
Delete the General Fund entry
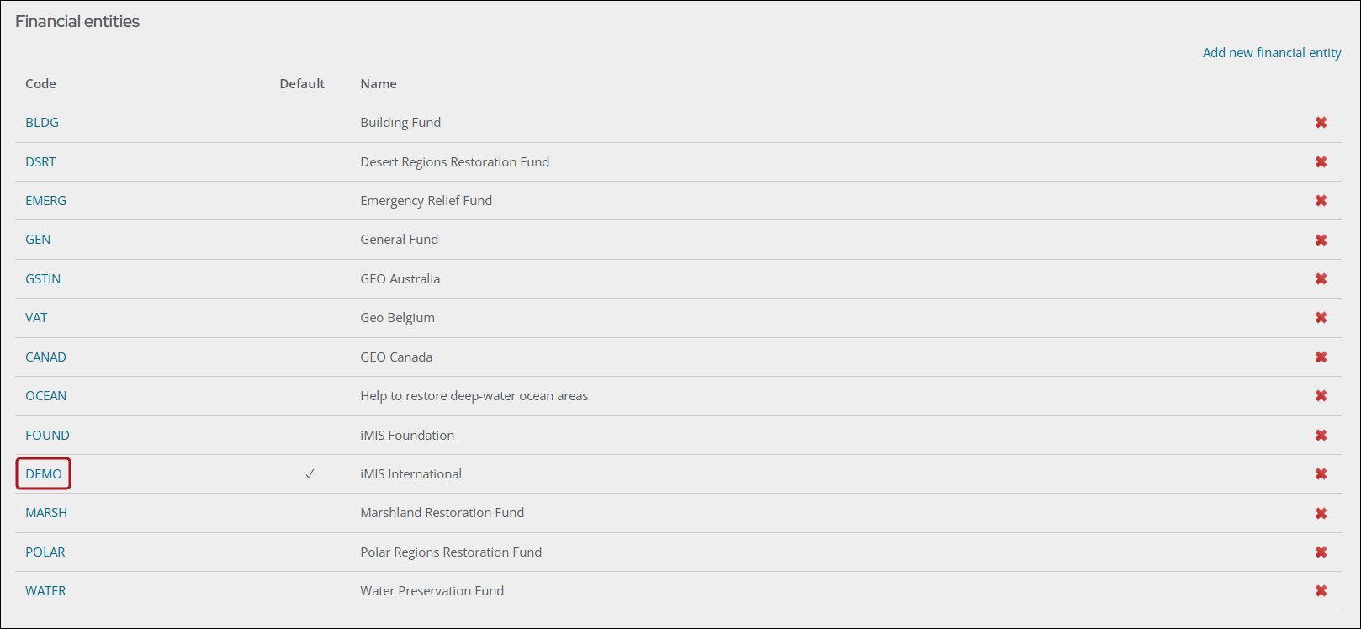(x=1321, y=240)
